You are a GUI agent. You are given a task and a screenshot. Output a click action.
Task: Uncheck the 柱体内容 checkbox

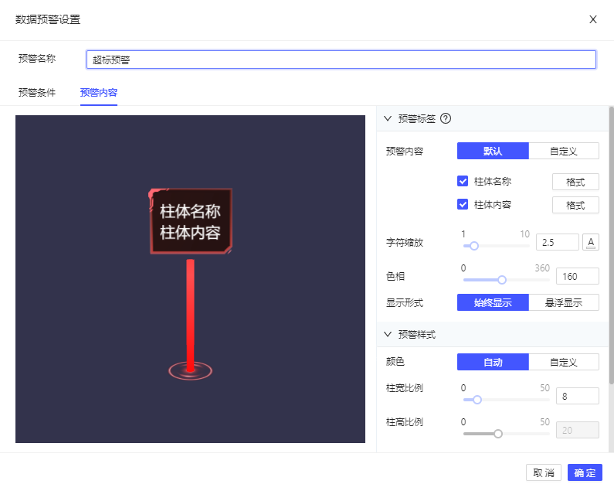[463, 204]
